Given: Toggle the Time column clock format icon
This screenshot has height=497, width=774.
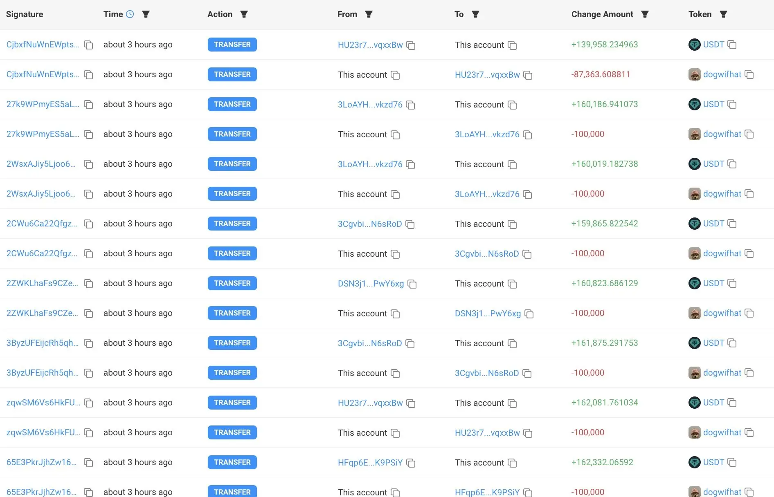Looking at the screenshot, I should (130, 14).
